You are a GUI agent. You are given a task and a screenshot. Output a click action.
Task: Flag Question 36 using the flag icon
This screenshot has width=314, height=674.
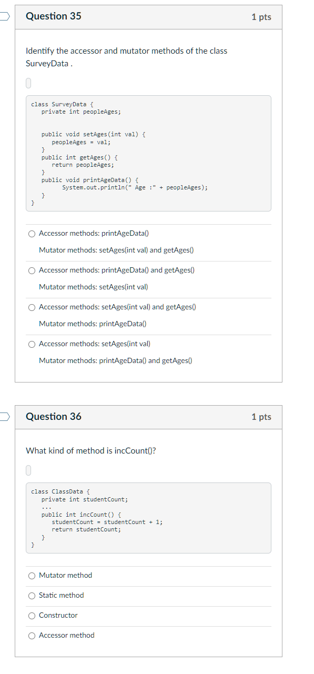click(x=4, y=417)
